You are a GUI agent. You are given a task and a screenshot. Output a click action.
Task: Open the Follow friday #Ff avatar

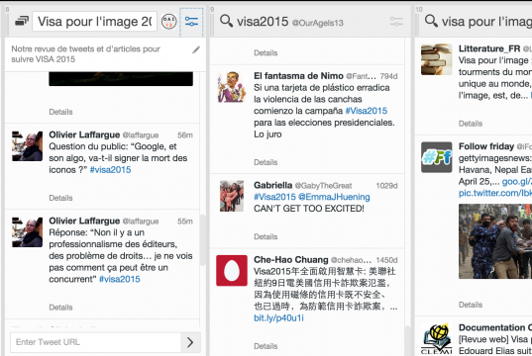[437, 157]
